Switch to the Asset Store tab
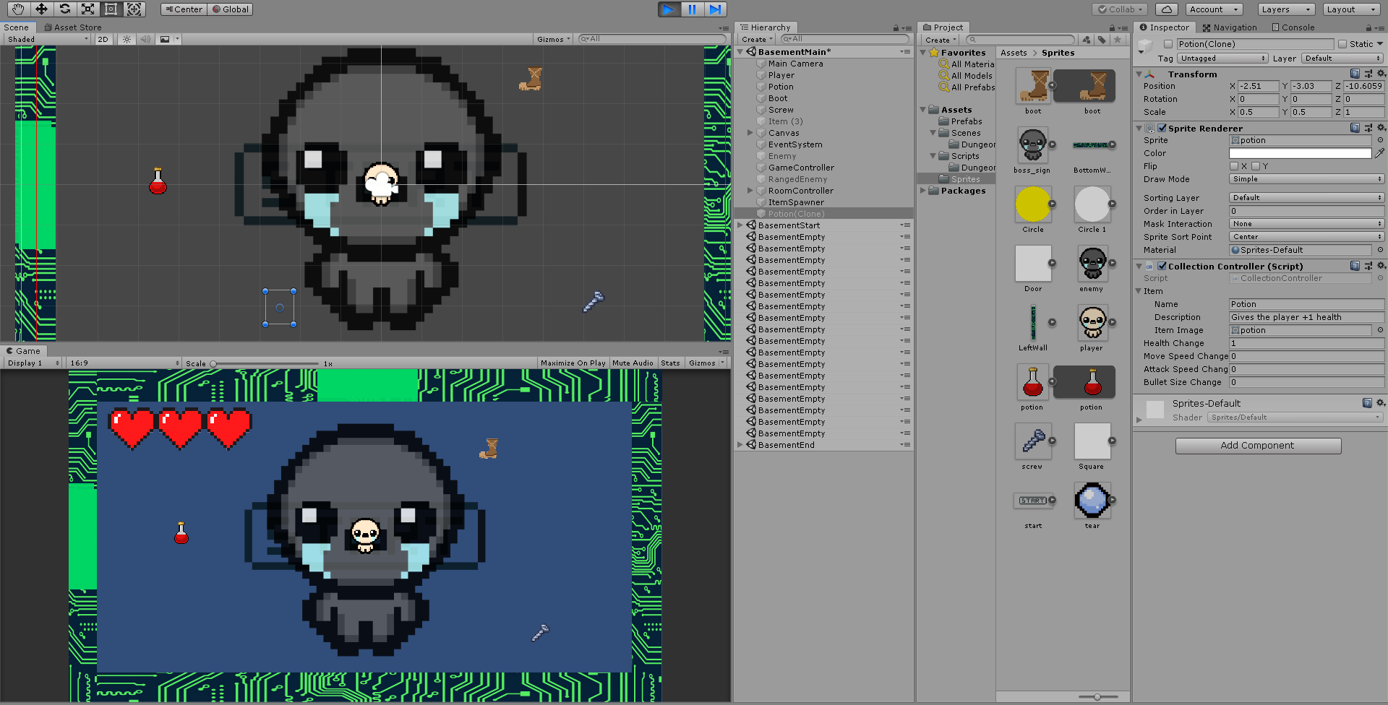Viewport: 1388px width, 705px height. pos(72,27)
